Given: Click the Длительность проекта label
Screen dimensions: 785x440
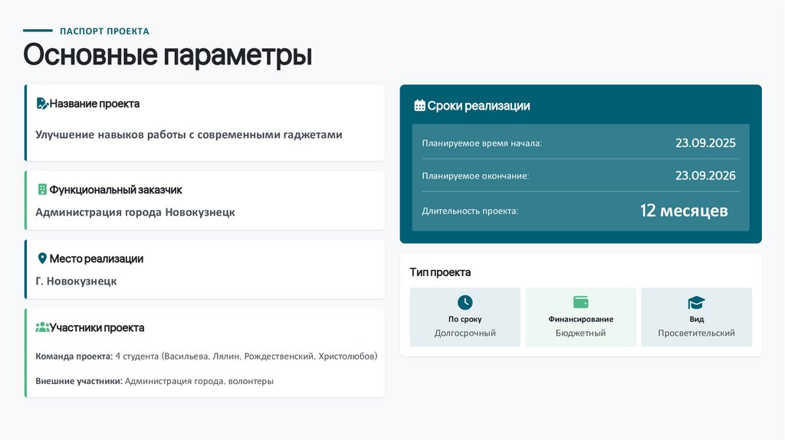Looking at the screenshot, I should click(x=470, y=211).
